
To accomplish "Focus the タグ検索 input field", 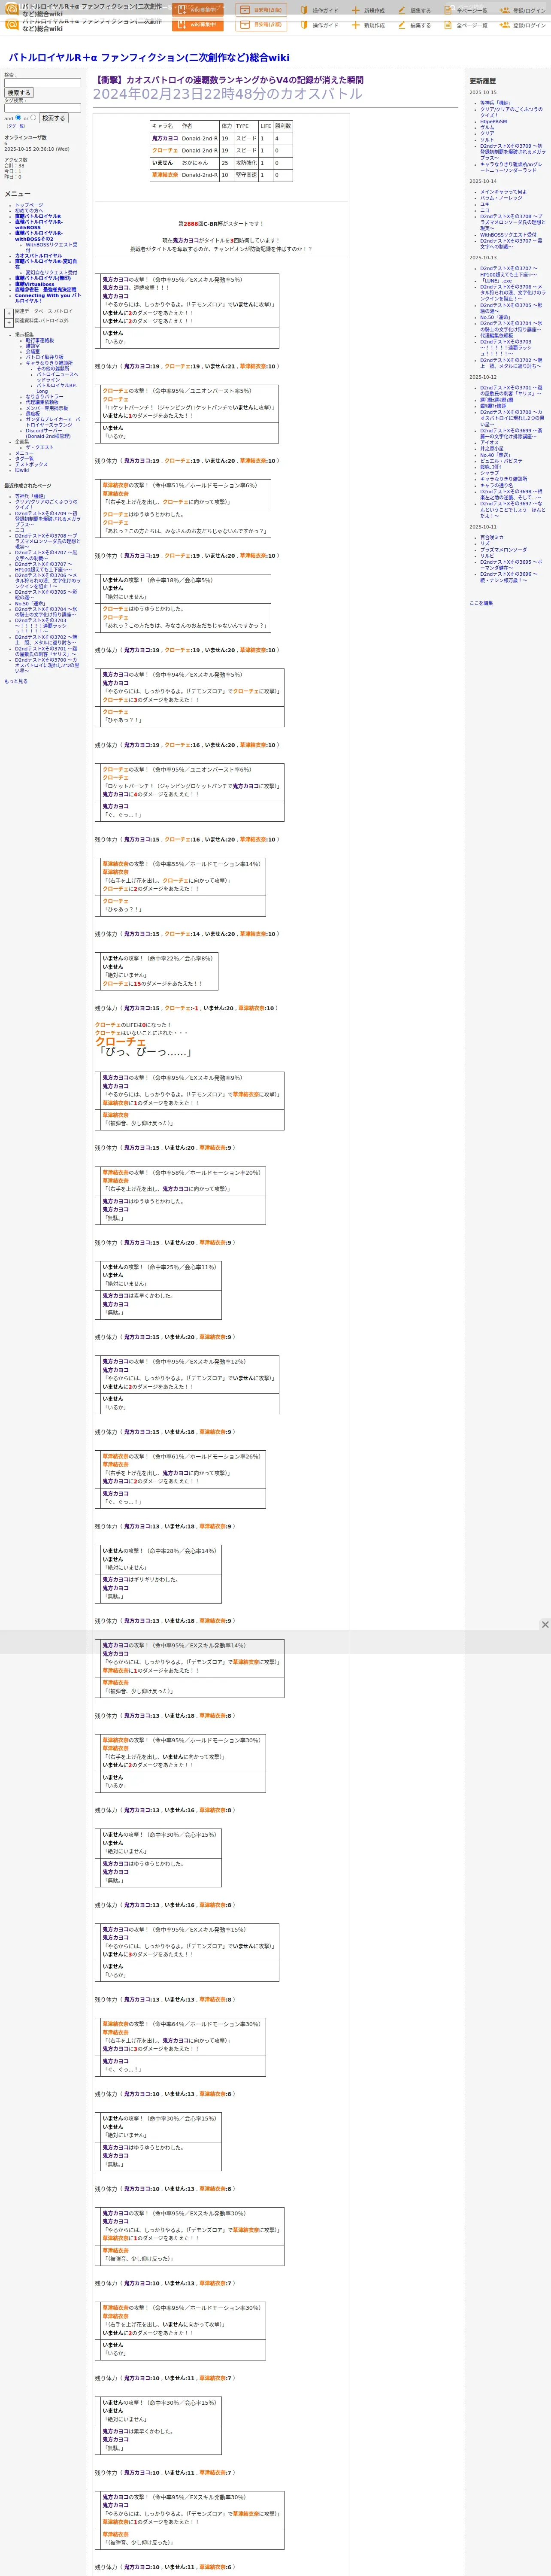I will point(42,108).
